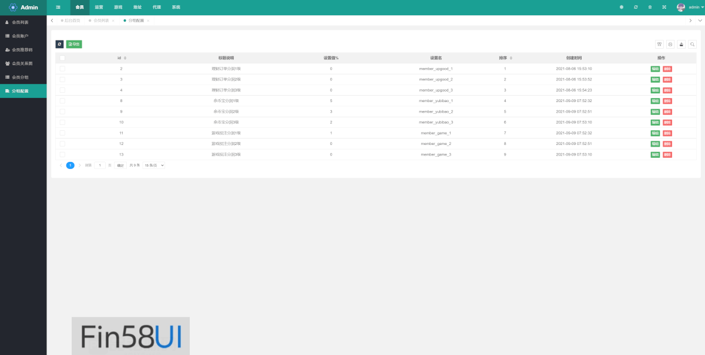Click the print icon above the table
The height and width of the screenshot is (355, 705).
(x=670, y=44)
